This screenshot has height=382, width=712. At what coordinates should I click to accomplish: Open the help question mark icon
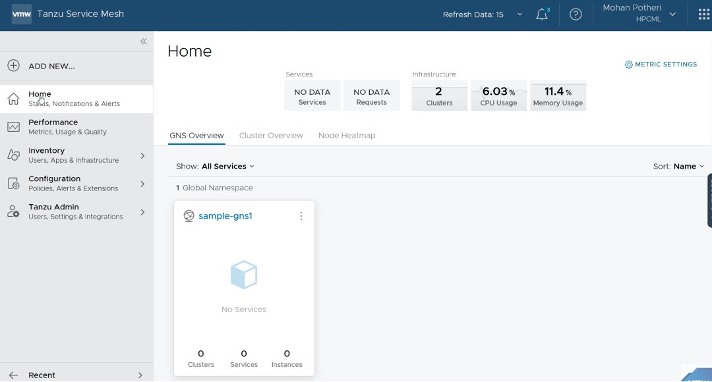(x=576, y=14)
